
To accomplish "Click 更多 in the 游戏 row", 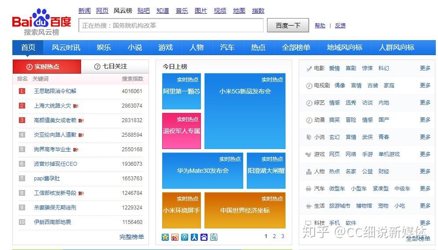I will point(425,154).
